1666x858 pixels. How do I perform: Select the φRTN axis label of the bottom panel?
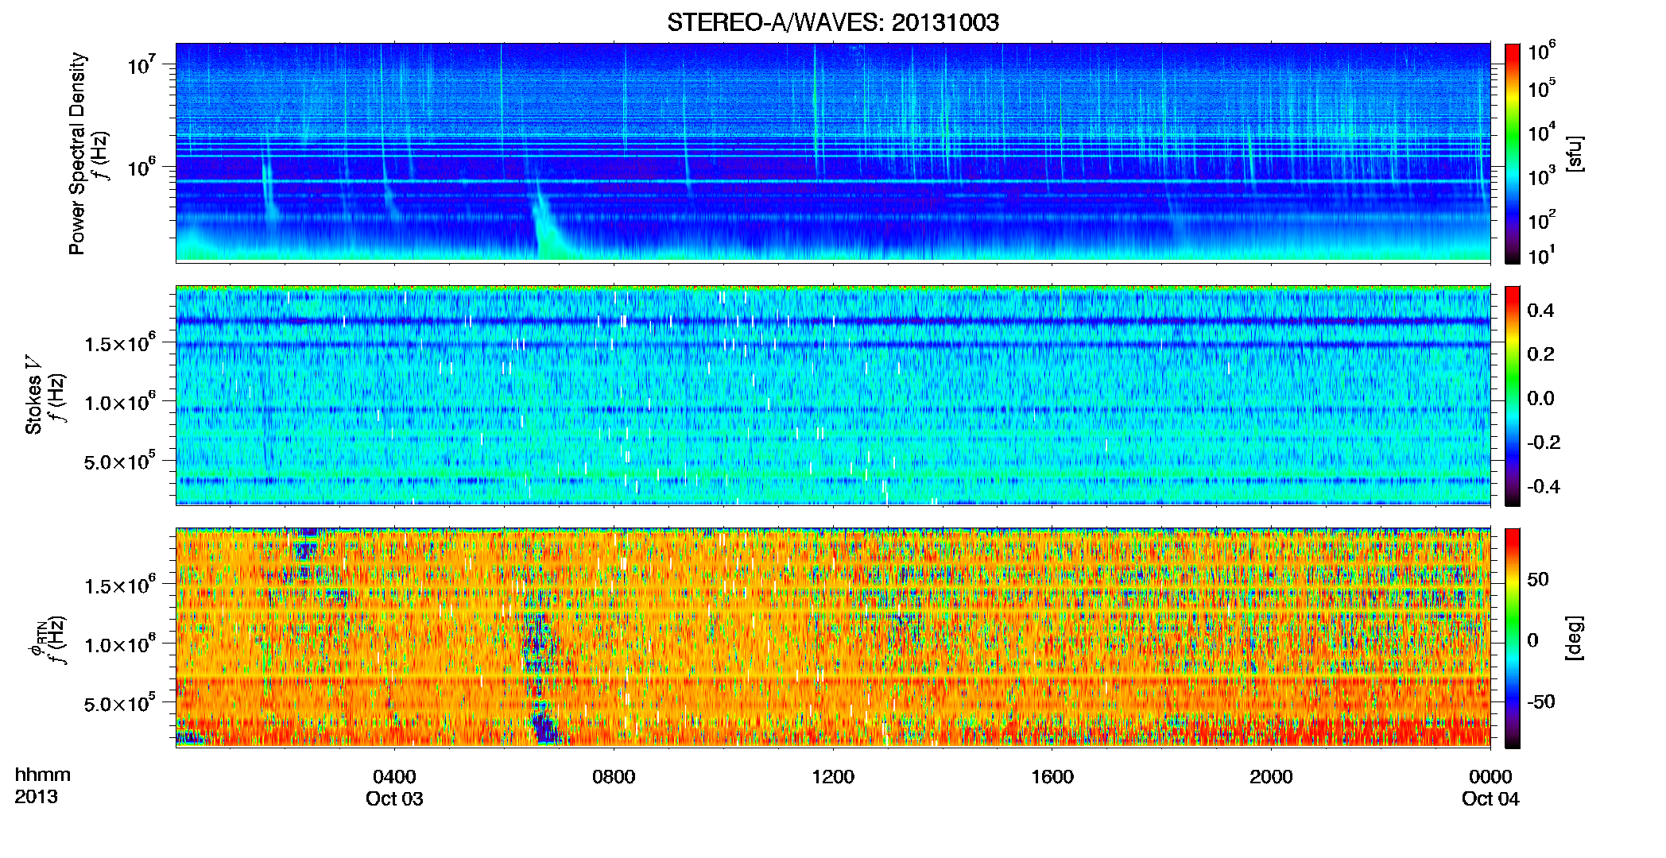click(x=38, y=638)
